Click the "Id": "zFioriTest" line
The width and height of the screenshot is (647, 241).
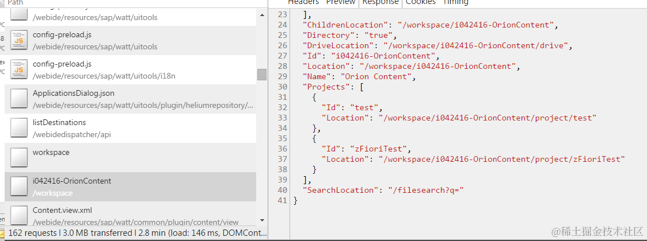point(367,149)
